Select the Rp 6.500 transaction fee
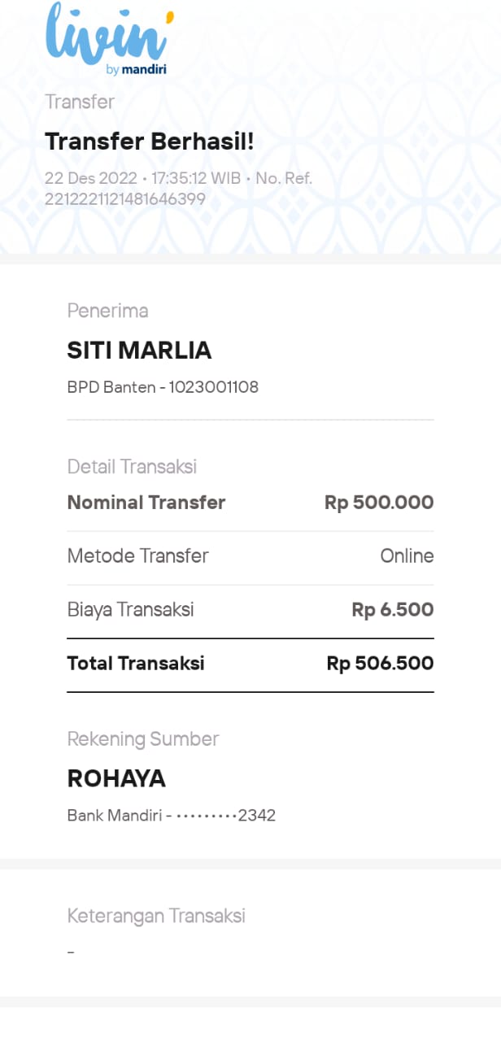This screenshot has height=1041, width=501. click(x=392, y=610)
